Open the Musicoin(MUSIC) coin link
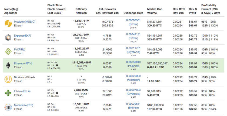 (x=25, y=22)
